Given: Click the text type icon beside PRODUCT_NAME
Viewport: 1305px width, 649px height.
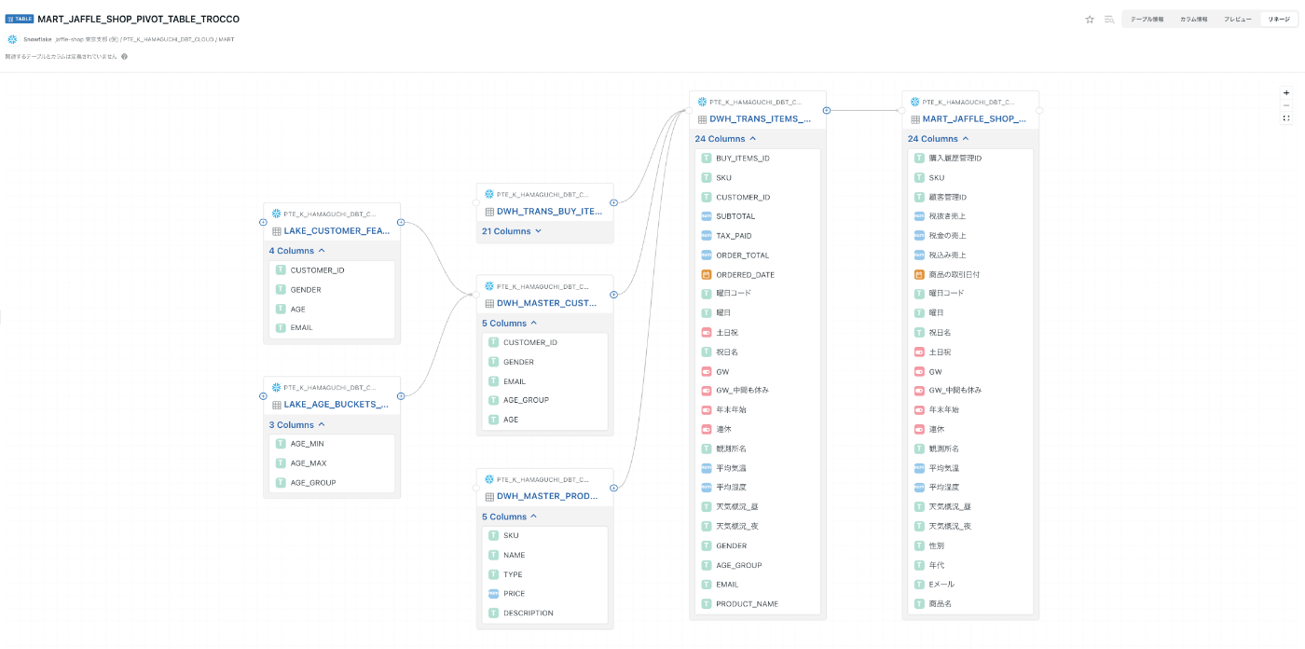Looking at the screenshot, I should pyautogui.click(x=707, y=604).
